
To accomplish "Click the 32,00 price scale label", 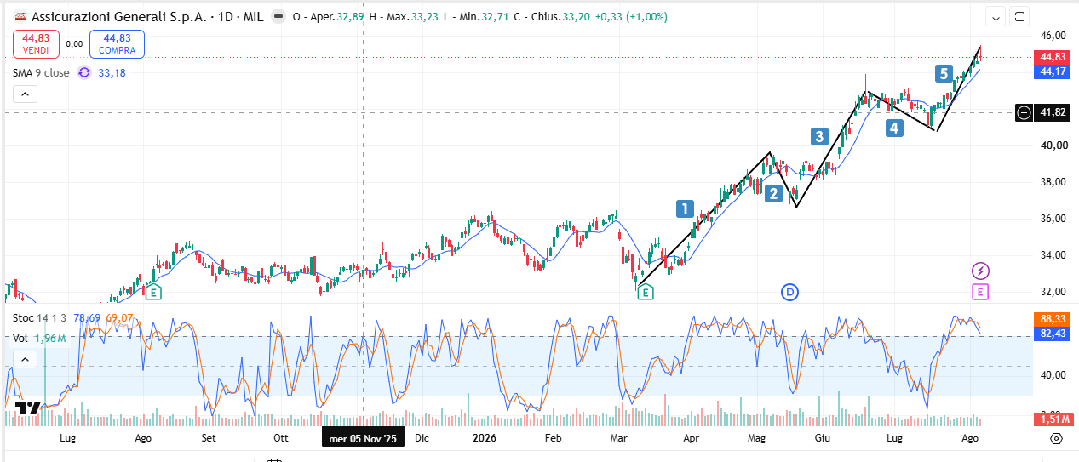I will click(x=1053, y=291).
